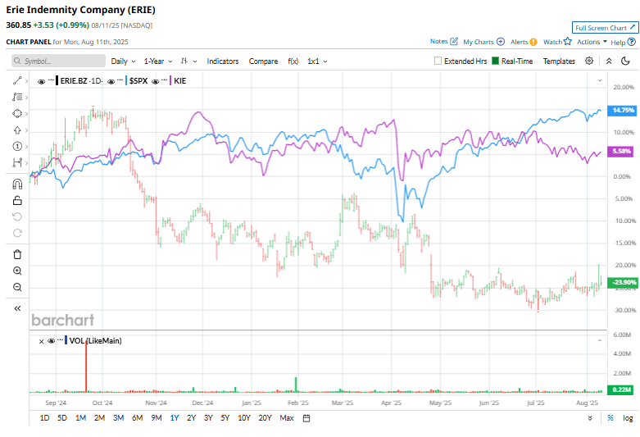Open KIE series options dots
The width and height of the screenshot is (640, 437).
[x=165, y=80]
